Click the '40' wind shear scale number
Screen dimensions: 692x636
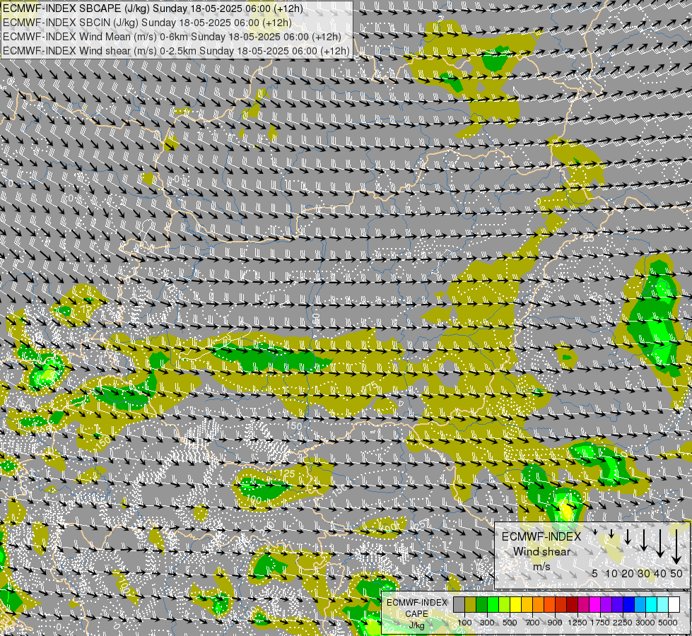pos(660,573)
